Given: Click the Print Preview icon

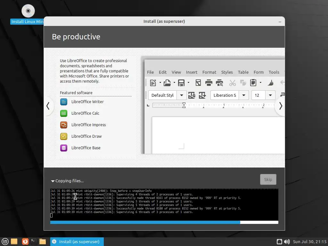Looking at the screenshot, I should coord(219,83).
